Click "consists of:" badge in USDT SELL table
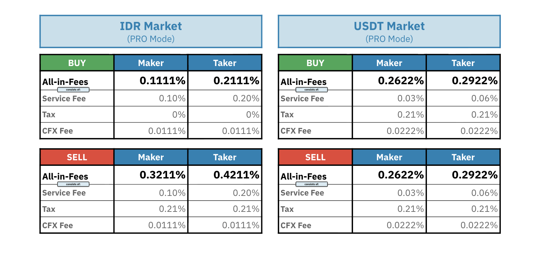Viewport: 542px width, 256px height. [x=311, y=184]
